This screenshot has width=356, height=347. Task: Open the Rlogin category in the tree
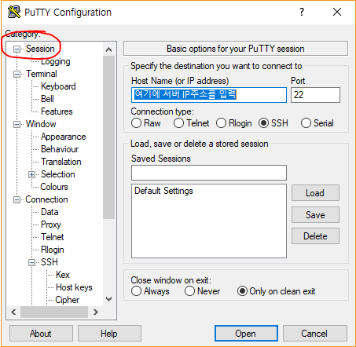coord(53,250)
